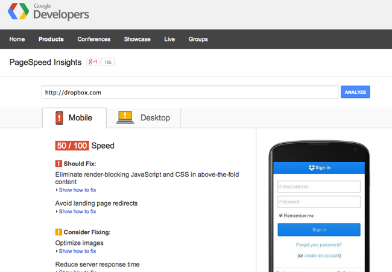
Task: Click the Google +1 button
Action: point(93,62)
